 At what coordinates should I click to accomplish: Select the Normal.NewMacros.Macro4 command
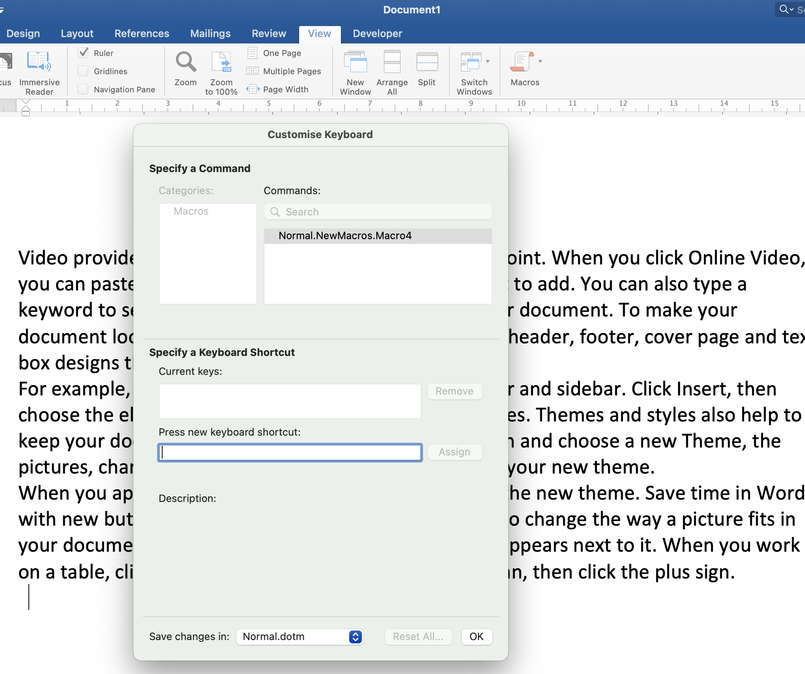click(345, 236)
